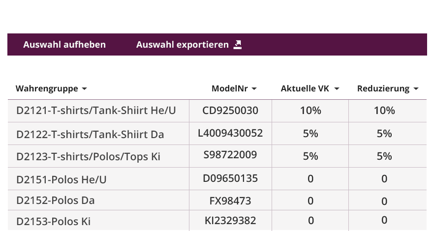This screenshot has height=231, width=433.
Task: Click the 10% Reduzierung cell in first row
Action: (384, 111)
